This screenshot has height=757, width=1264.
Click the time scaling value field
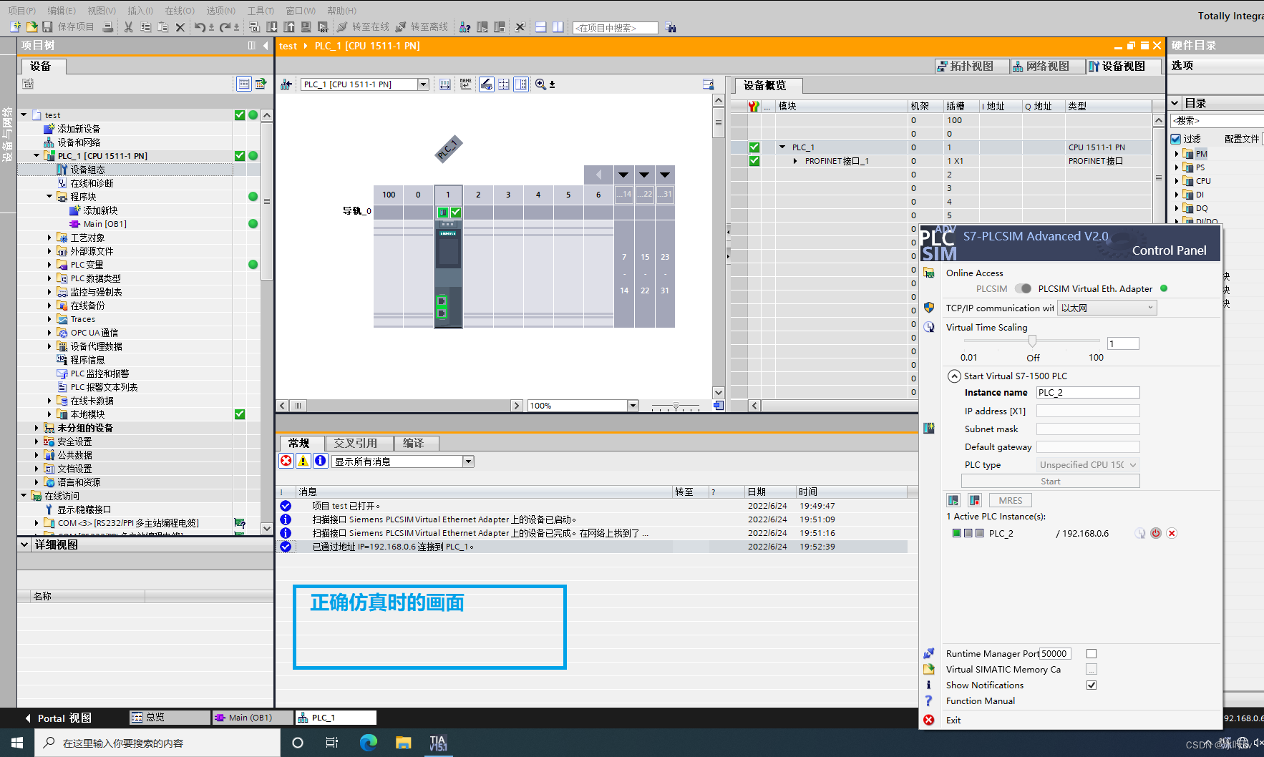point(1123,344)
